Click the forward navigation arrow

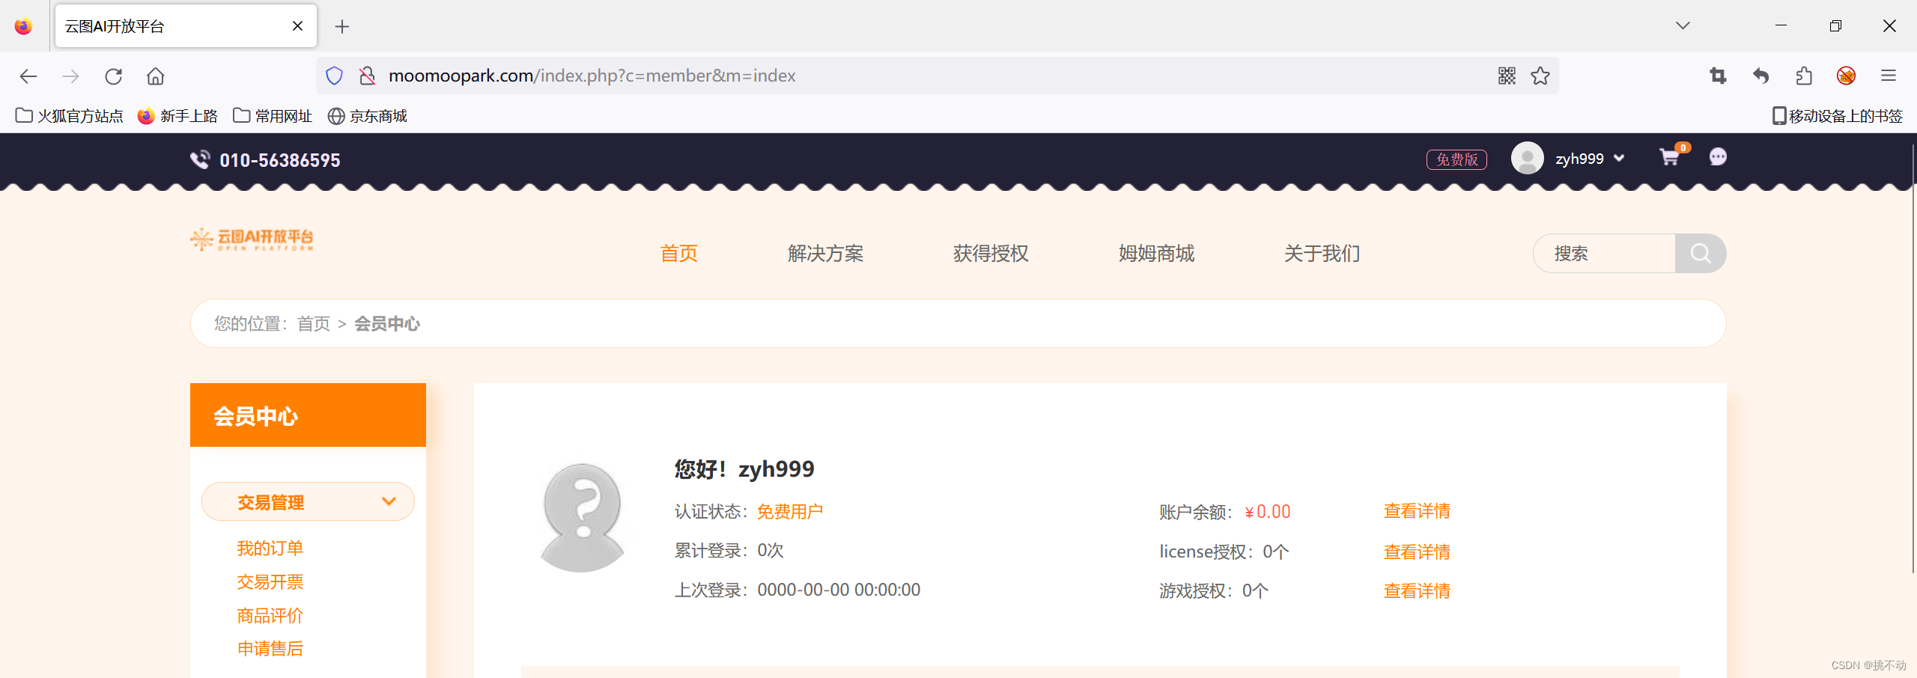(71, 76)
